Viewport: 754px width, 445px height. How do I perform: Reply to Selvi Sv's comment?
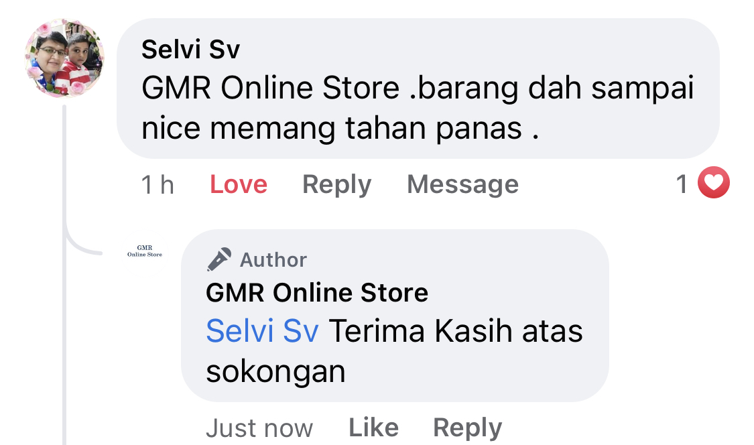tap(336, 185)
